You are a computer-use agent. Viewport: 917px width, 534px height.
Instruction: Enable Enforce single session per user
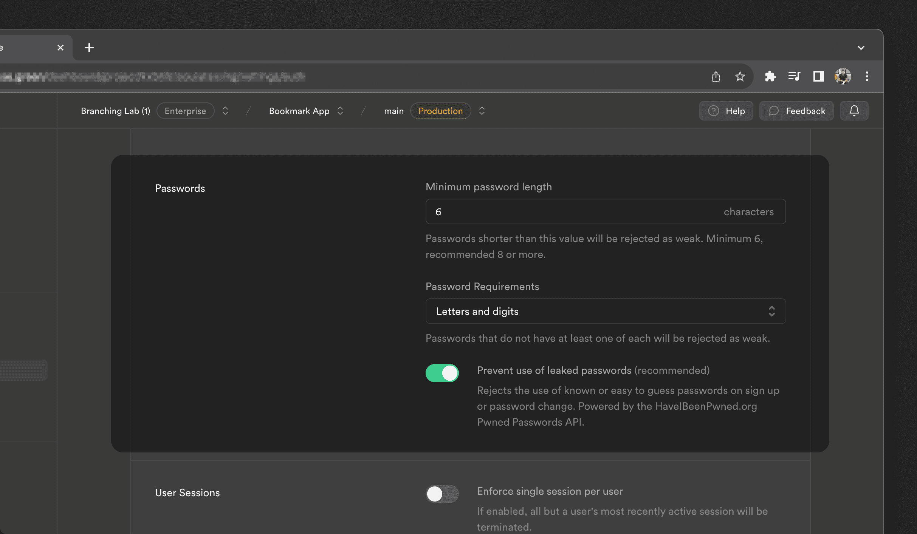click(x=442, y=494)
